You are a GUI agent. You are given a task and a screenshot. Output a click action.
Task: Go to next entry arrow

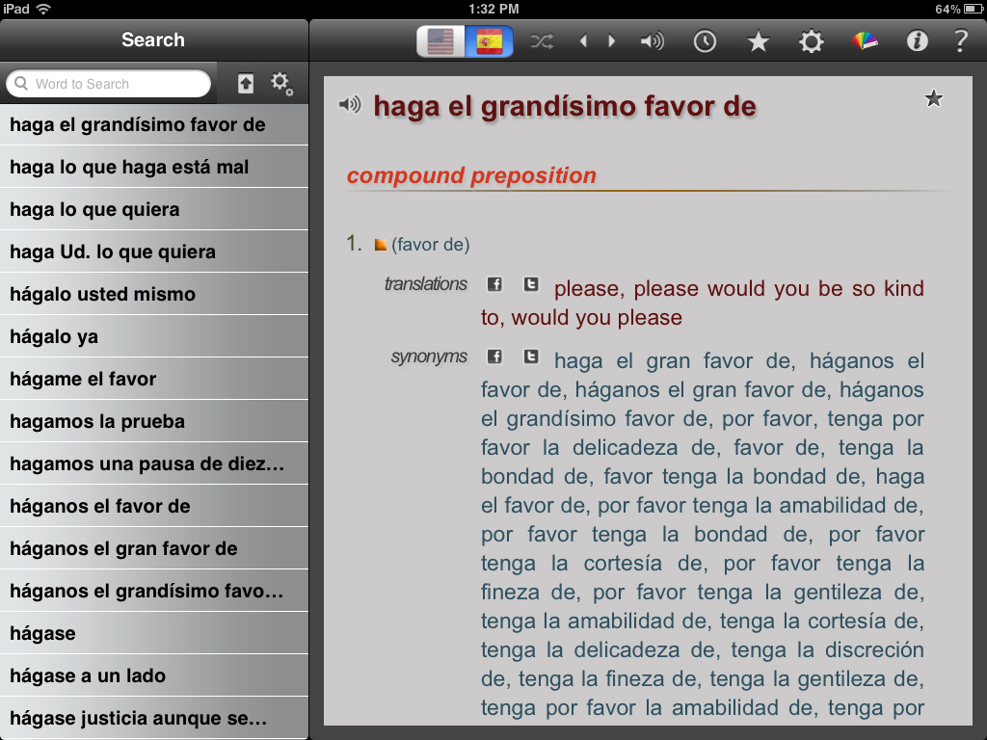(x=611, y=41)
